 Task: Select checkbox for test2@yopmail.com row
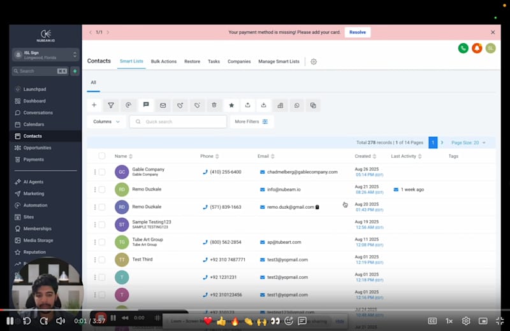pyautogui.click(x=102, y=277)
